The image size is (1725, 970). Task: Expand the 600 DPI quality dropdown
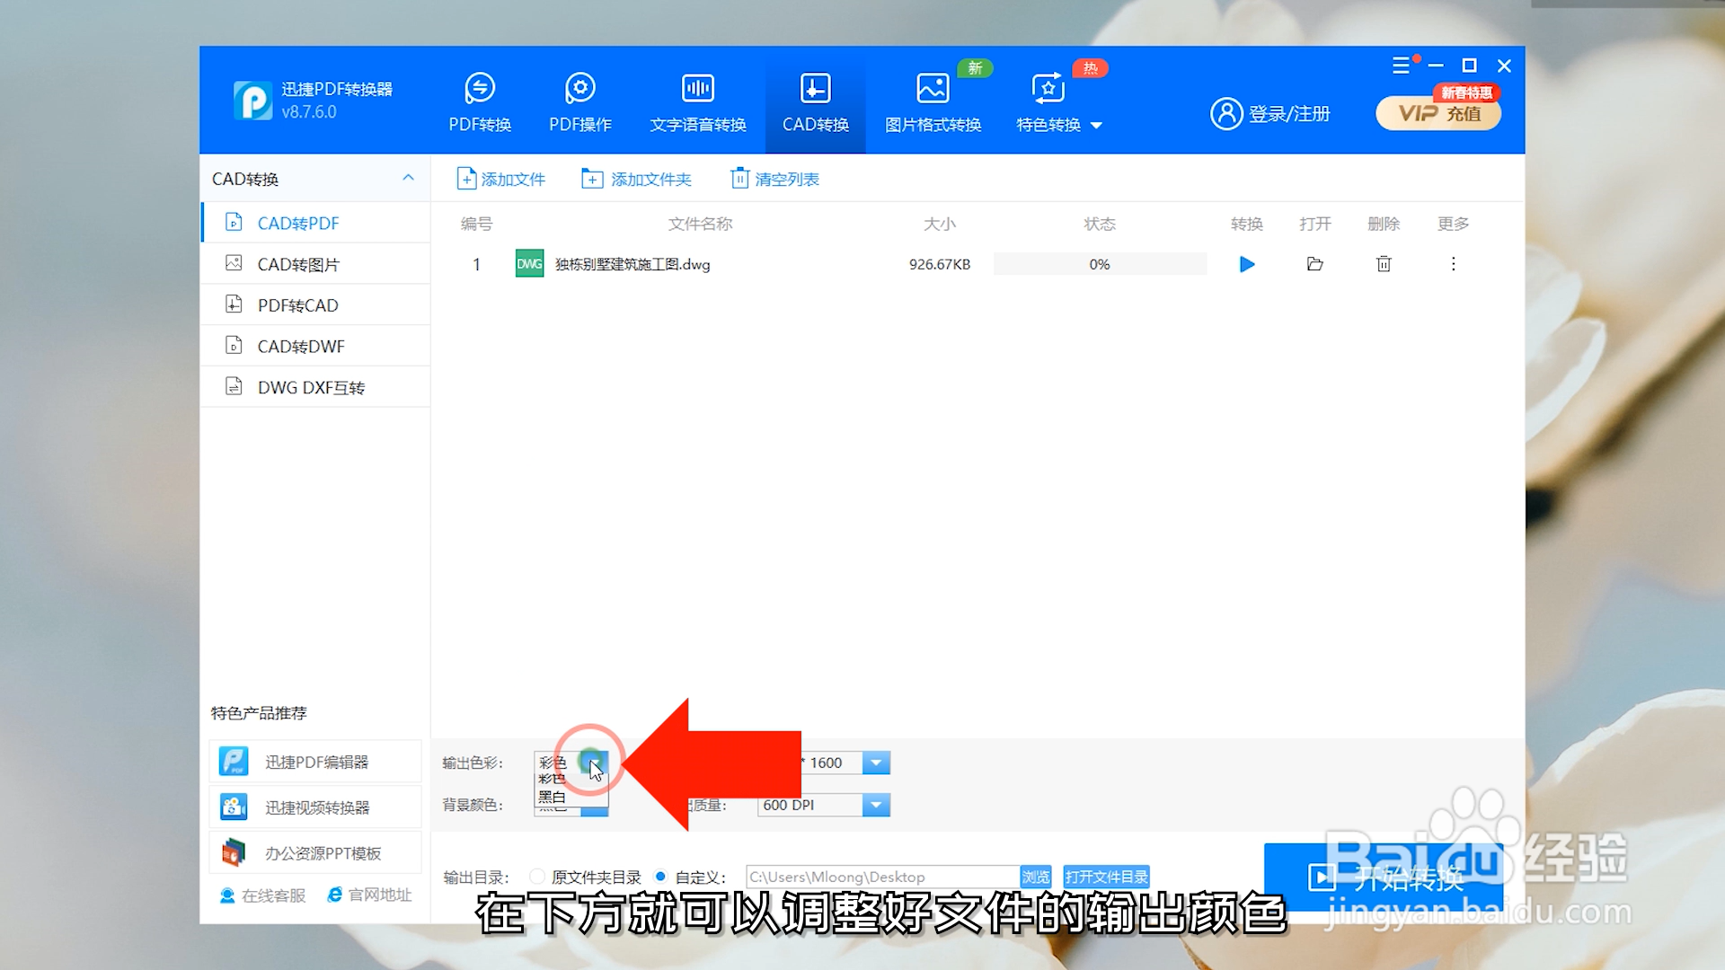[x=876, y=805]
